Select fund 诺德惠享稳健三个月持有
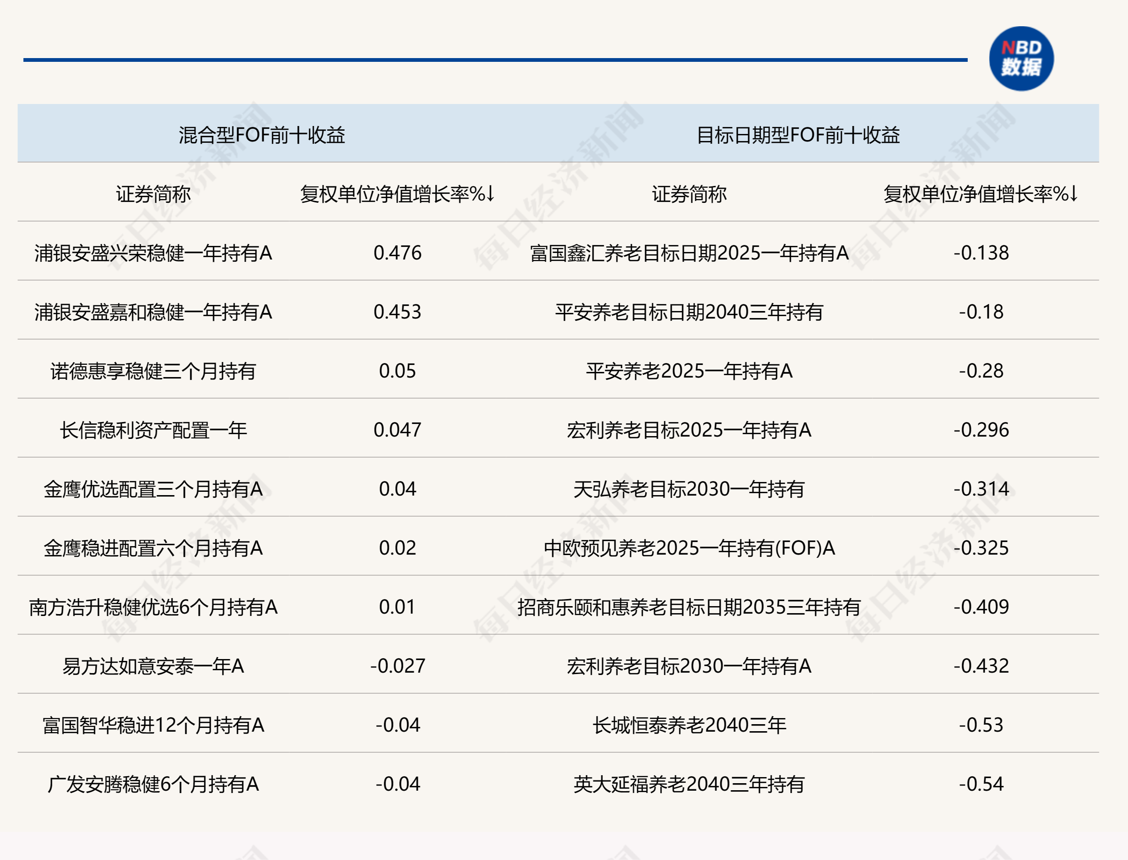 pyautogui.click(x=153, y=371)
